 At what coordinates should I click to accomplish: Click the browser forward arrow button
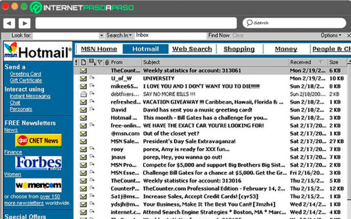point(24,23)
